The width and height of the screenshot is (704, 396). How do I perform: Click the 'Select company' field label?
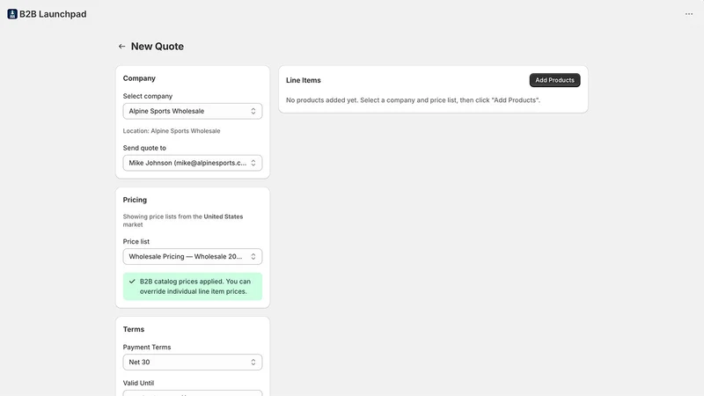click(148, 96)
